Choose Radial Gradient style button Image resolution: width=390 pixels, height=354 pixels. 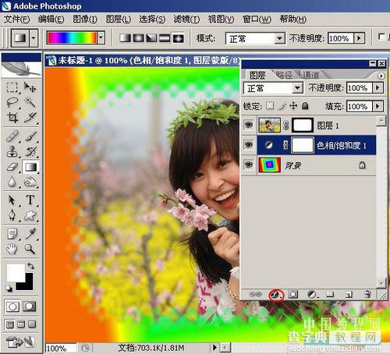click(139, 38)
